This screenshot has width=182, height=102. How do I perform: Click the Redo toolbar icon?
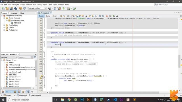(x=24, y=8)
